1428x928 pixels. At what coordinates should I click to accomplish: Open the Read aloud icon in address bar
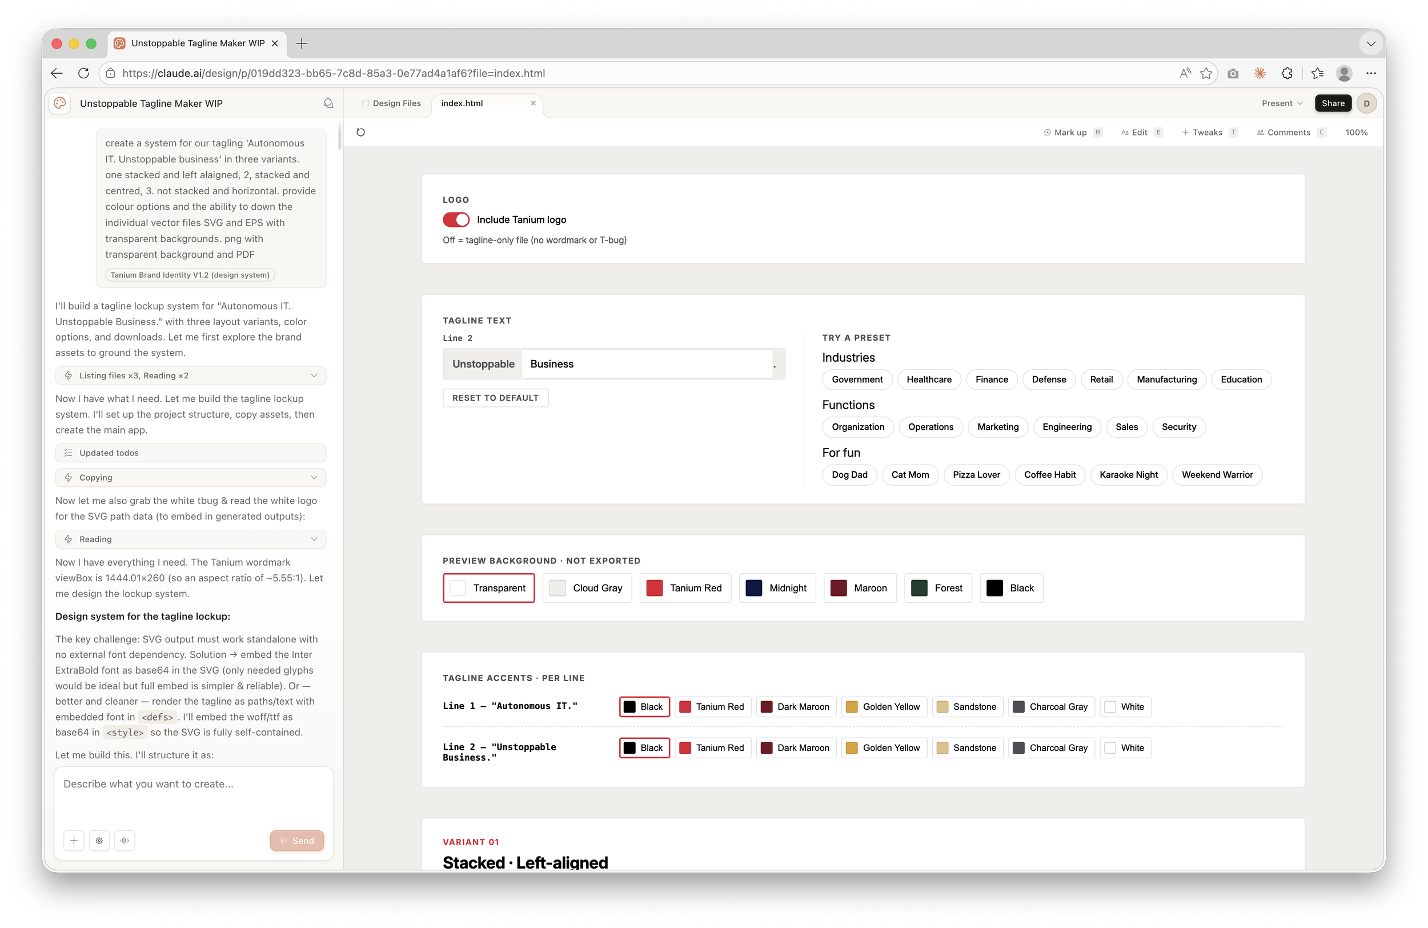coord(1185,73)
